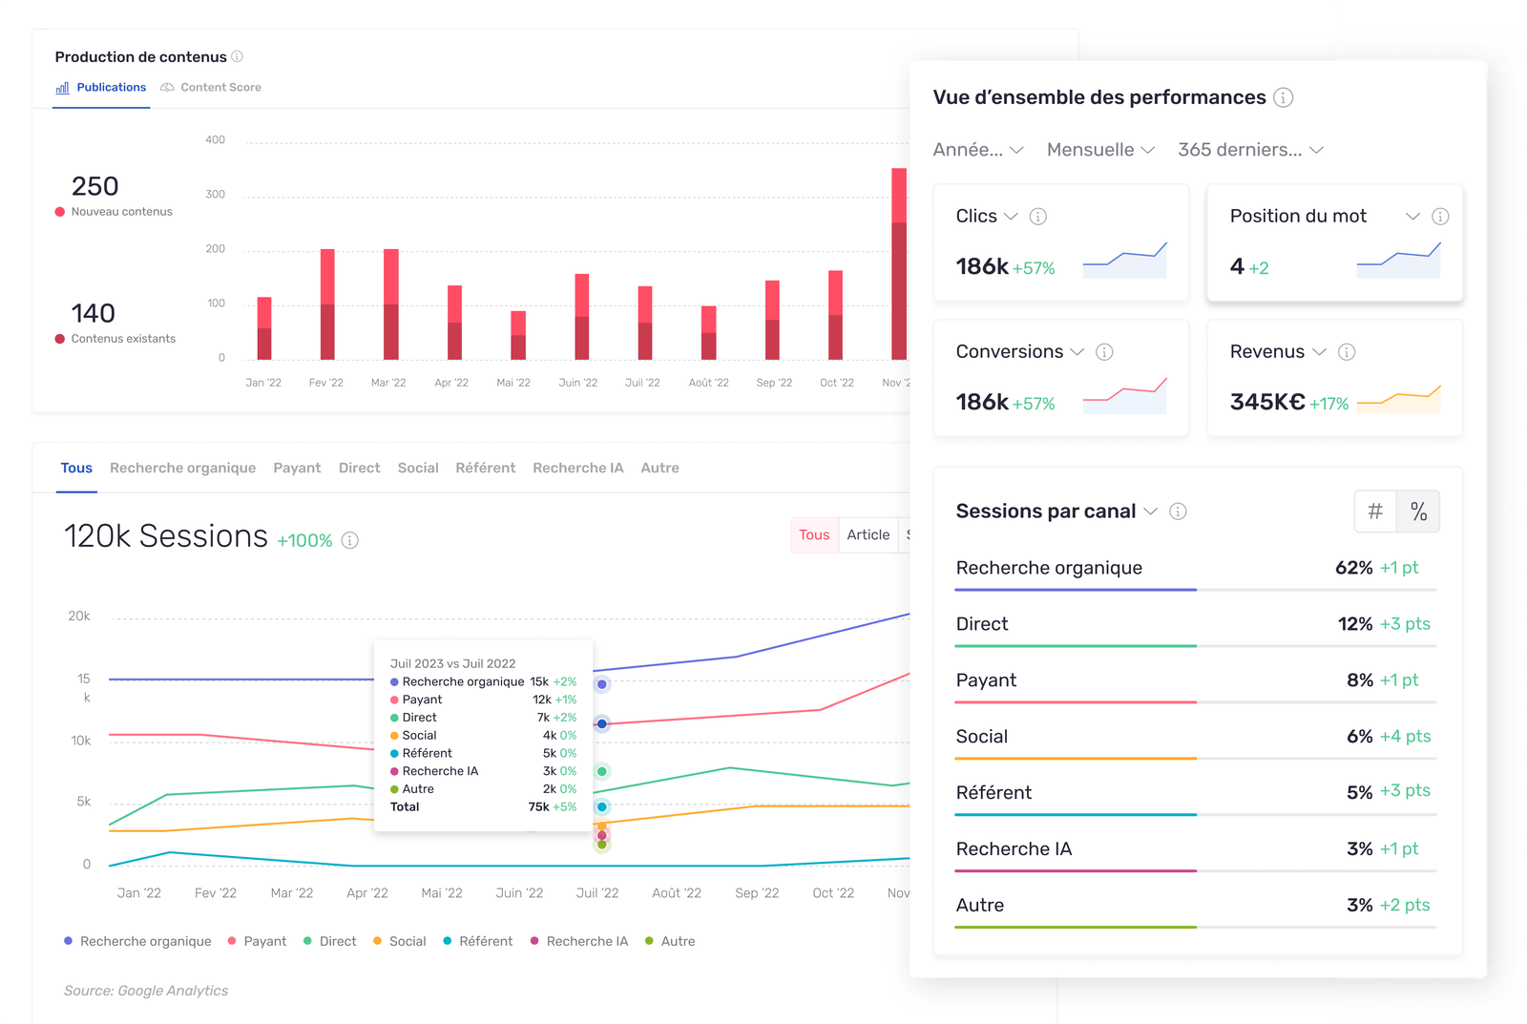Click the Nouveau contenus red legend dot
This screenshot has width=1527, height=1024.
coord(60,212)
